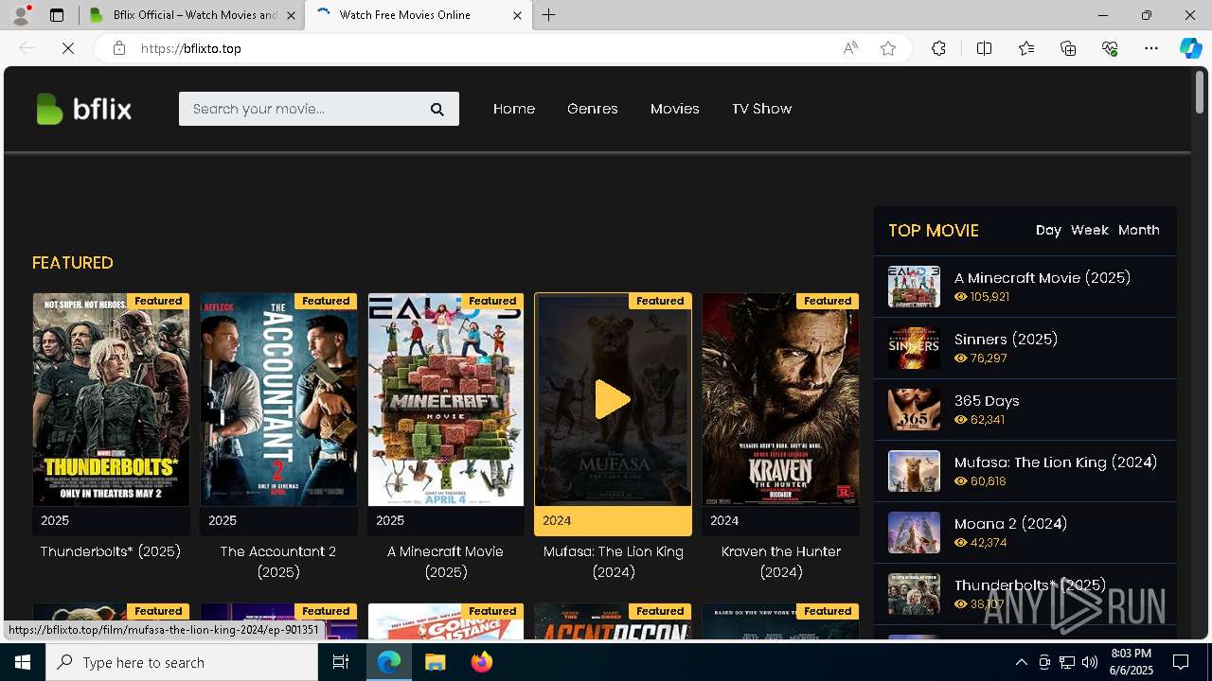This screenshot has height=681, width=1212.
Task: Select A Minecraft Movie featured poster
Action: 445,400
